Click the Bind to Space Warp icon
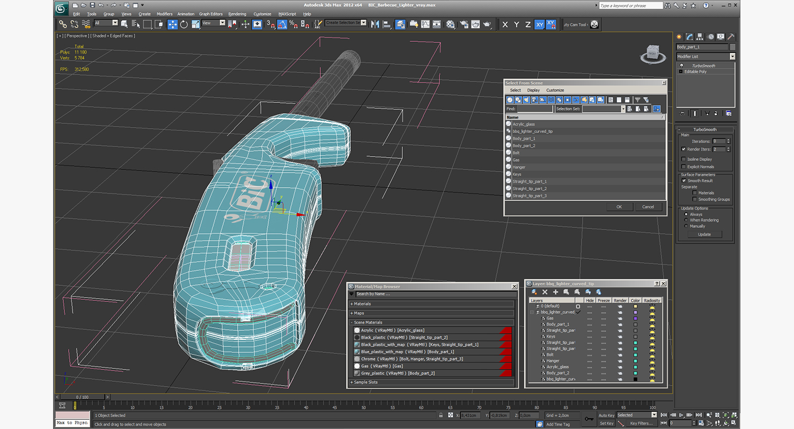This screenshot has width=794, height=429. point(86,24)
